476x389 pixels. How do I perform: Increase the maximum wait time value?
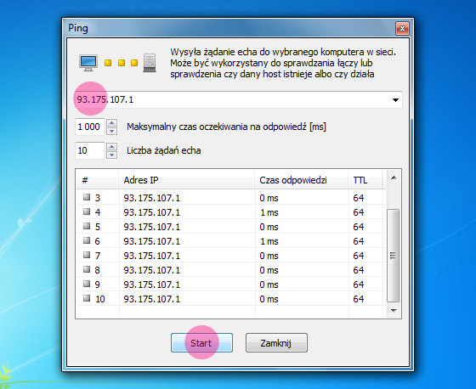coord(111,123)
